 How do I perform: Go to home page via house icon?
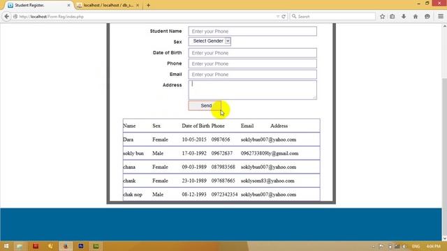416,17
